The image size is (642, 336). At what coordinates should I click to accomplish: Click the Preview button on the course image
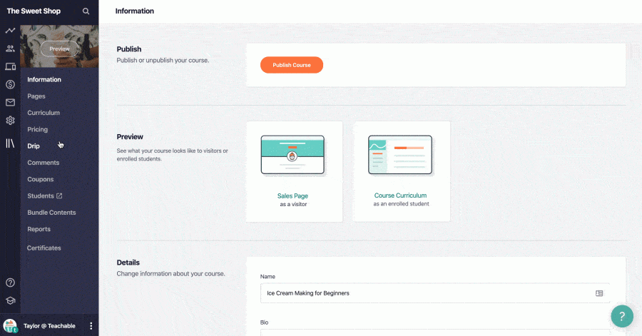pyautogui.click(x=59, y=49)
